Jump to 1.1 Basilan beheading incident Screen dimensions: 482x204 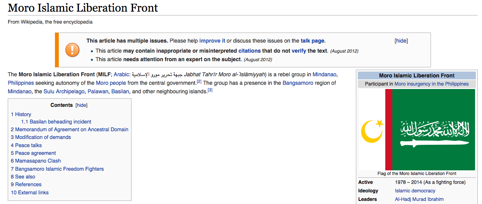(56, 122)
